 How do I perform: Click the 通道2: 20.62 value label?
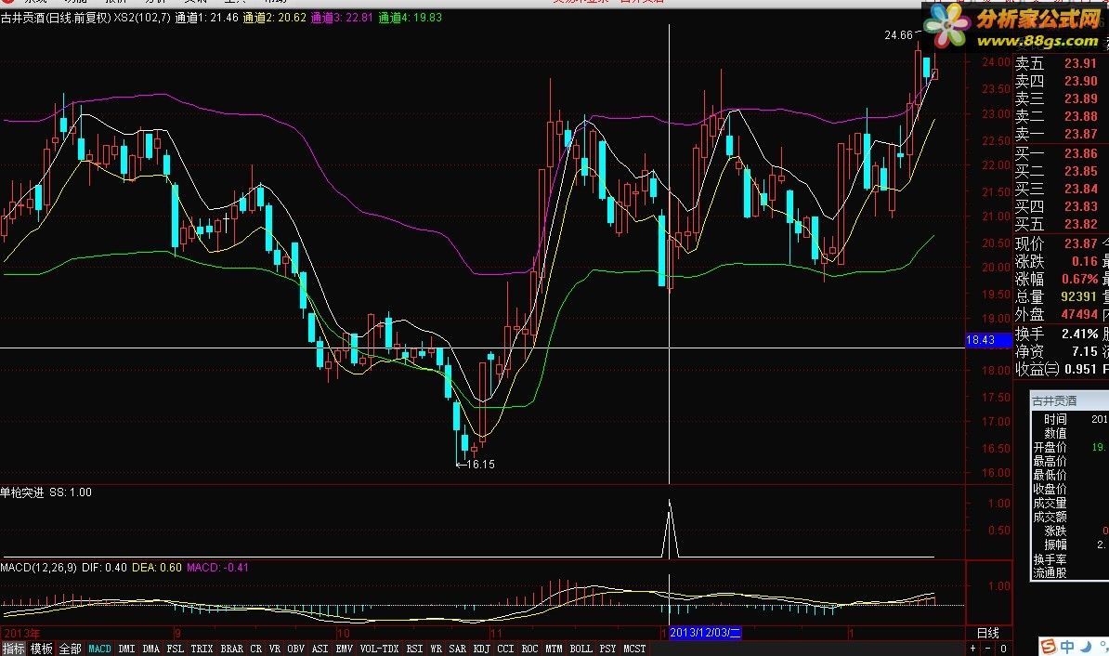[x=274, y=18]
